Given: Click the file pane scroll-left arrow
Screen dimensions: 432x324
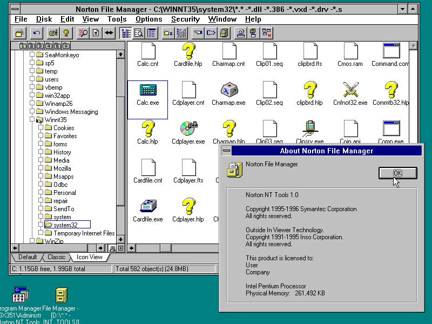Looking at the screenshot, I should pyautogui.click(x=132, y=248).
